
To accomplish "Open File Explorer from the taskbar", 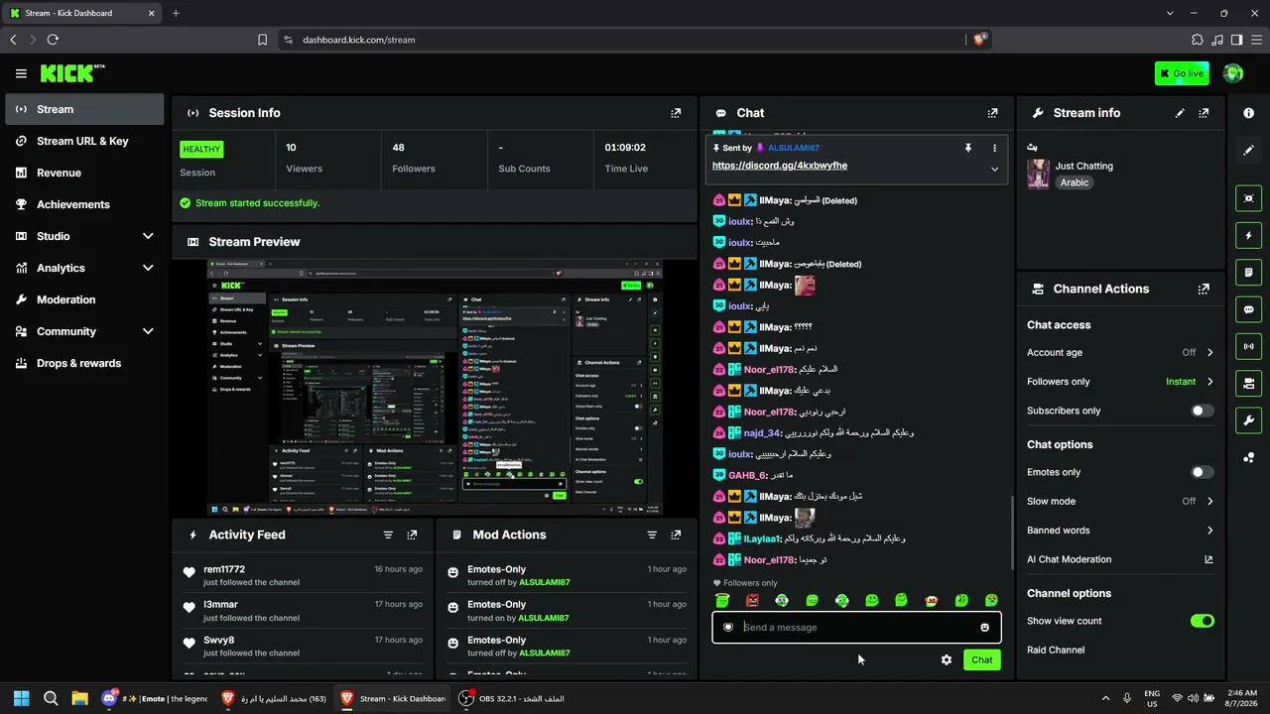I will point(80,698).
